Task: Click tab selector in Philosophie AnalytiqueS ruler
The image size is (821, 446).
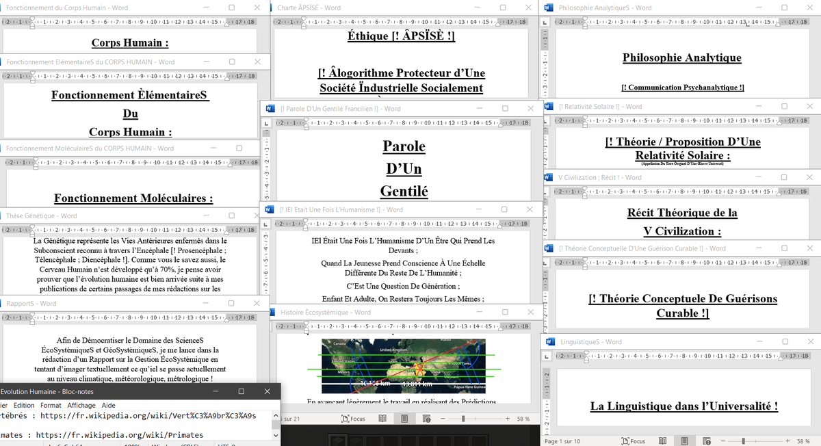Action: click(545, 23)
